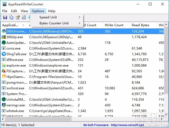
Task: Select the csrss.exe row
Action: tap(82, 48)
